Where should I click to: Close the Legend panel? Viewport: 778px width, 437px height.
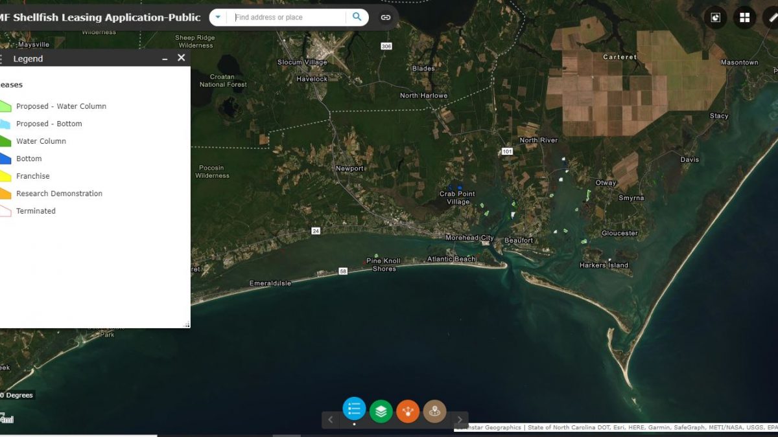click(x=181, y=58)
